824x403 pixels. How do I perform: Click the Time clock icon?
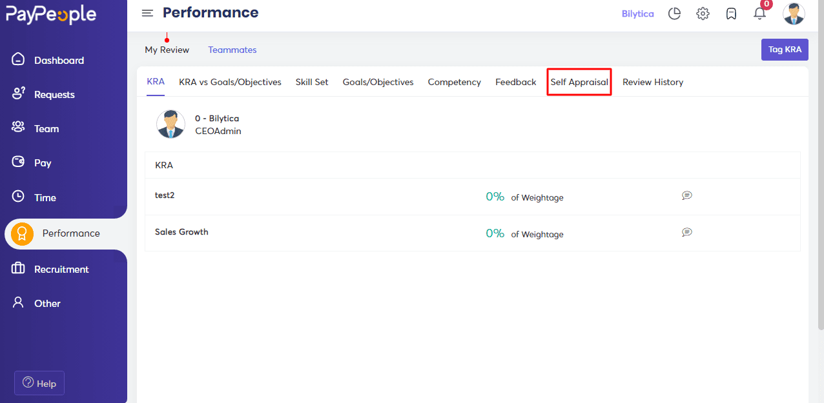pos(19,197)
